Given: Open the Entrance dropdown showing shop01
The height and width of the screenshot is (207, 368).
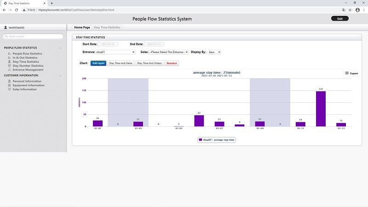Looking at the screenshot, I should click(x=115, y=52).
